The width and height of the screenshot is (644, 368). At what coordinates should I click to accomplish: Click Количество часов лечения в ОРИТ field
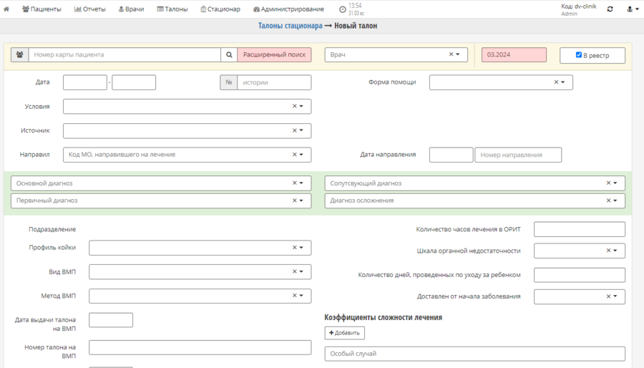click(580, 229)
